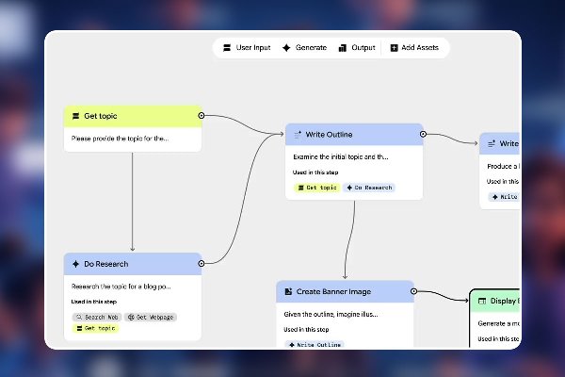Image resolution: width=565 pixels, height=377 pixels.
Task: Click the Create Banner Image node icon
Action: (x=288, y=291)
